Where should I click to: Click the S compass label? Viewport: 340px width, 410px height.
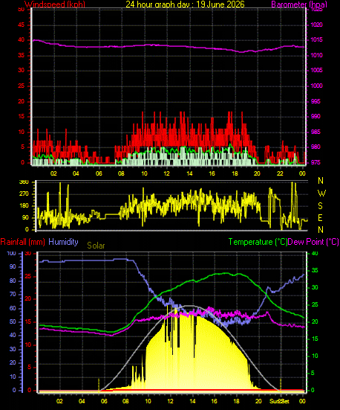click(x=321, y=206)
